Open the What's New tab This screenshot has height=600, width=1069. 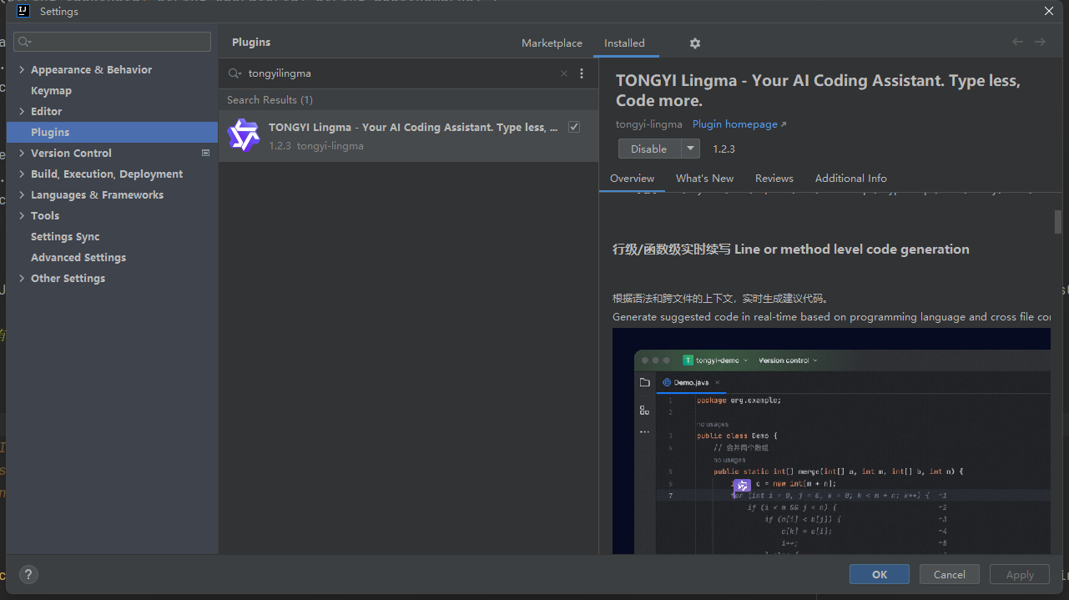704,179
